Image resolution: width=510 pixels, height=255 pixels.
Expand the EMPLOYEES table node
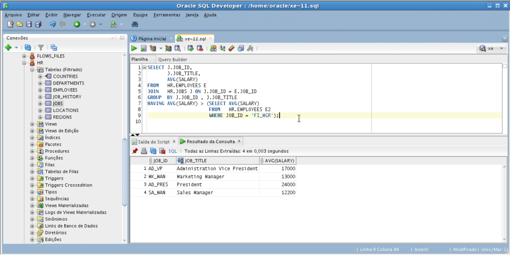tap(40, 90)
